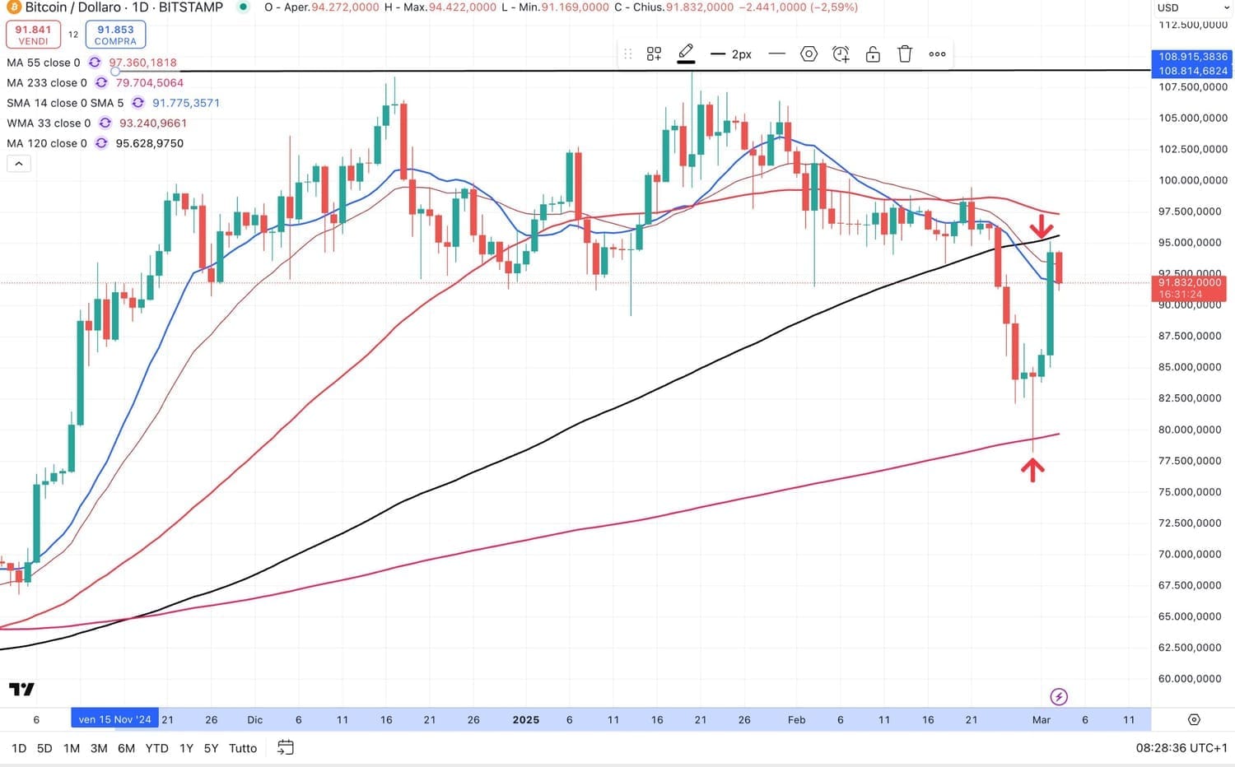Select the MA 233 close 0 indicator

(x=47, y=83)
